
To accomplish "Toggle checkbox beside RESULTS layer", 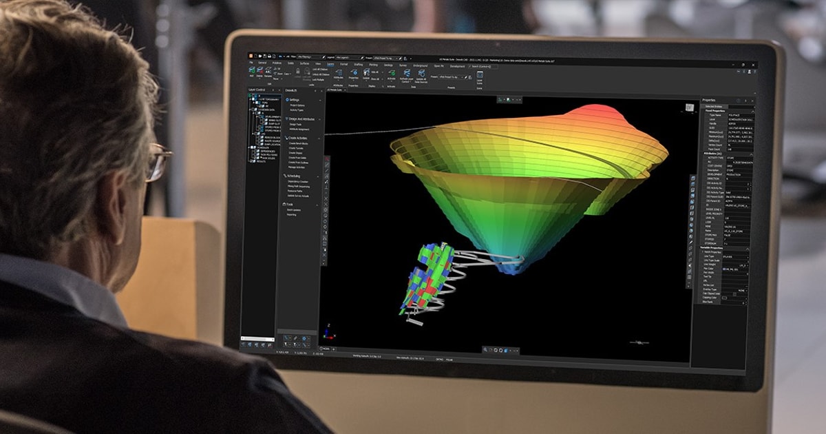I will tap(251, 161).
